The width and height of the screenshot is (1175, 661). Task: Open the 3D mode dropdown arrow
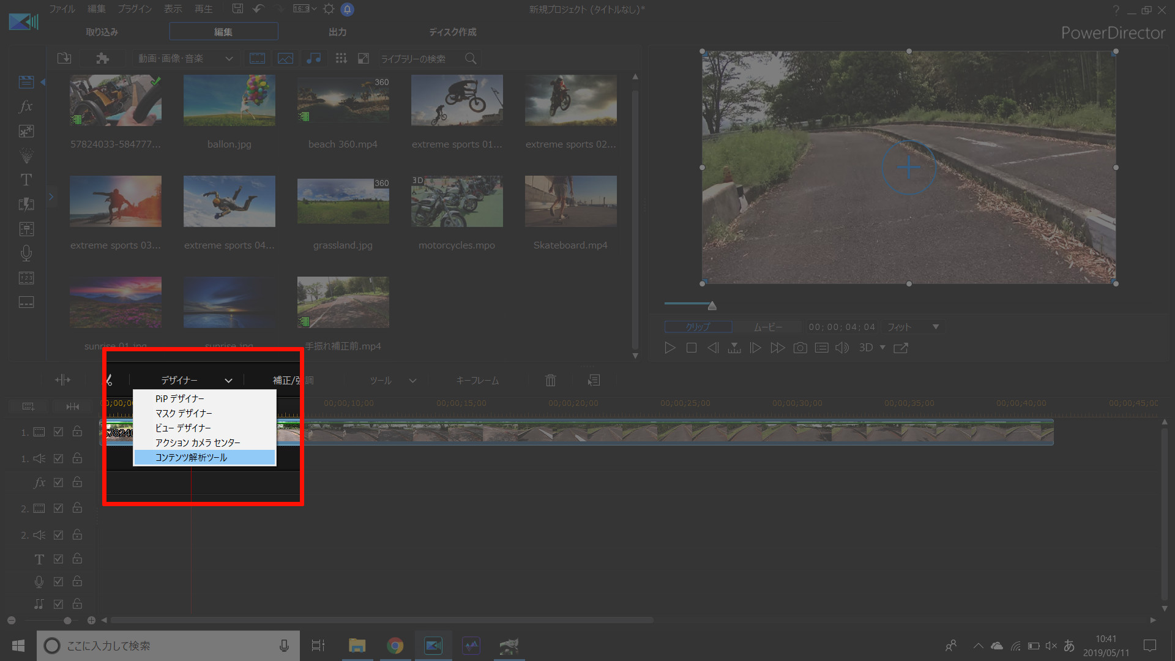tap(882, 348)
